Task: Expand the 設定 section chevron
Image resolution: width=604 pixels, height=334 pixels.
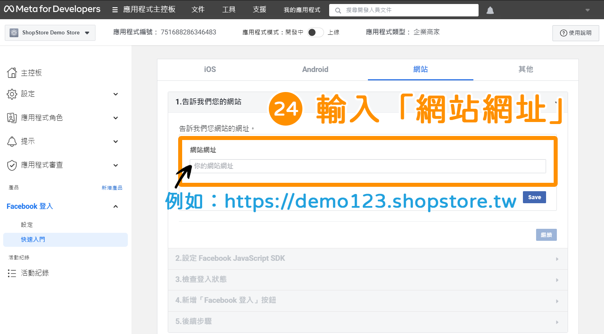Action: [x=116, y=94]
